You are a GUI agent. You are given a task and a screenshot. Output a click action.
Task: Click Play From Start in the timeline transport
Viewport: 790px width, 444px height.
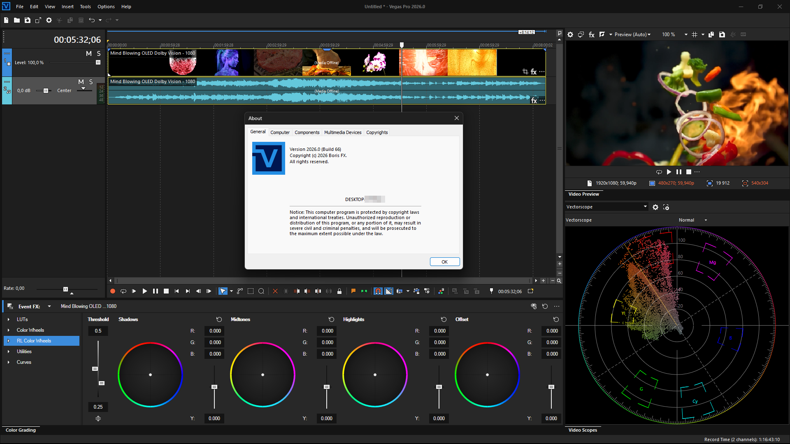pos(134,291)
